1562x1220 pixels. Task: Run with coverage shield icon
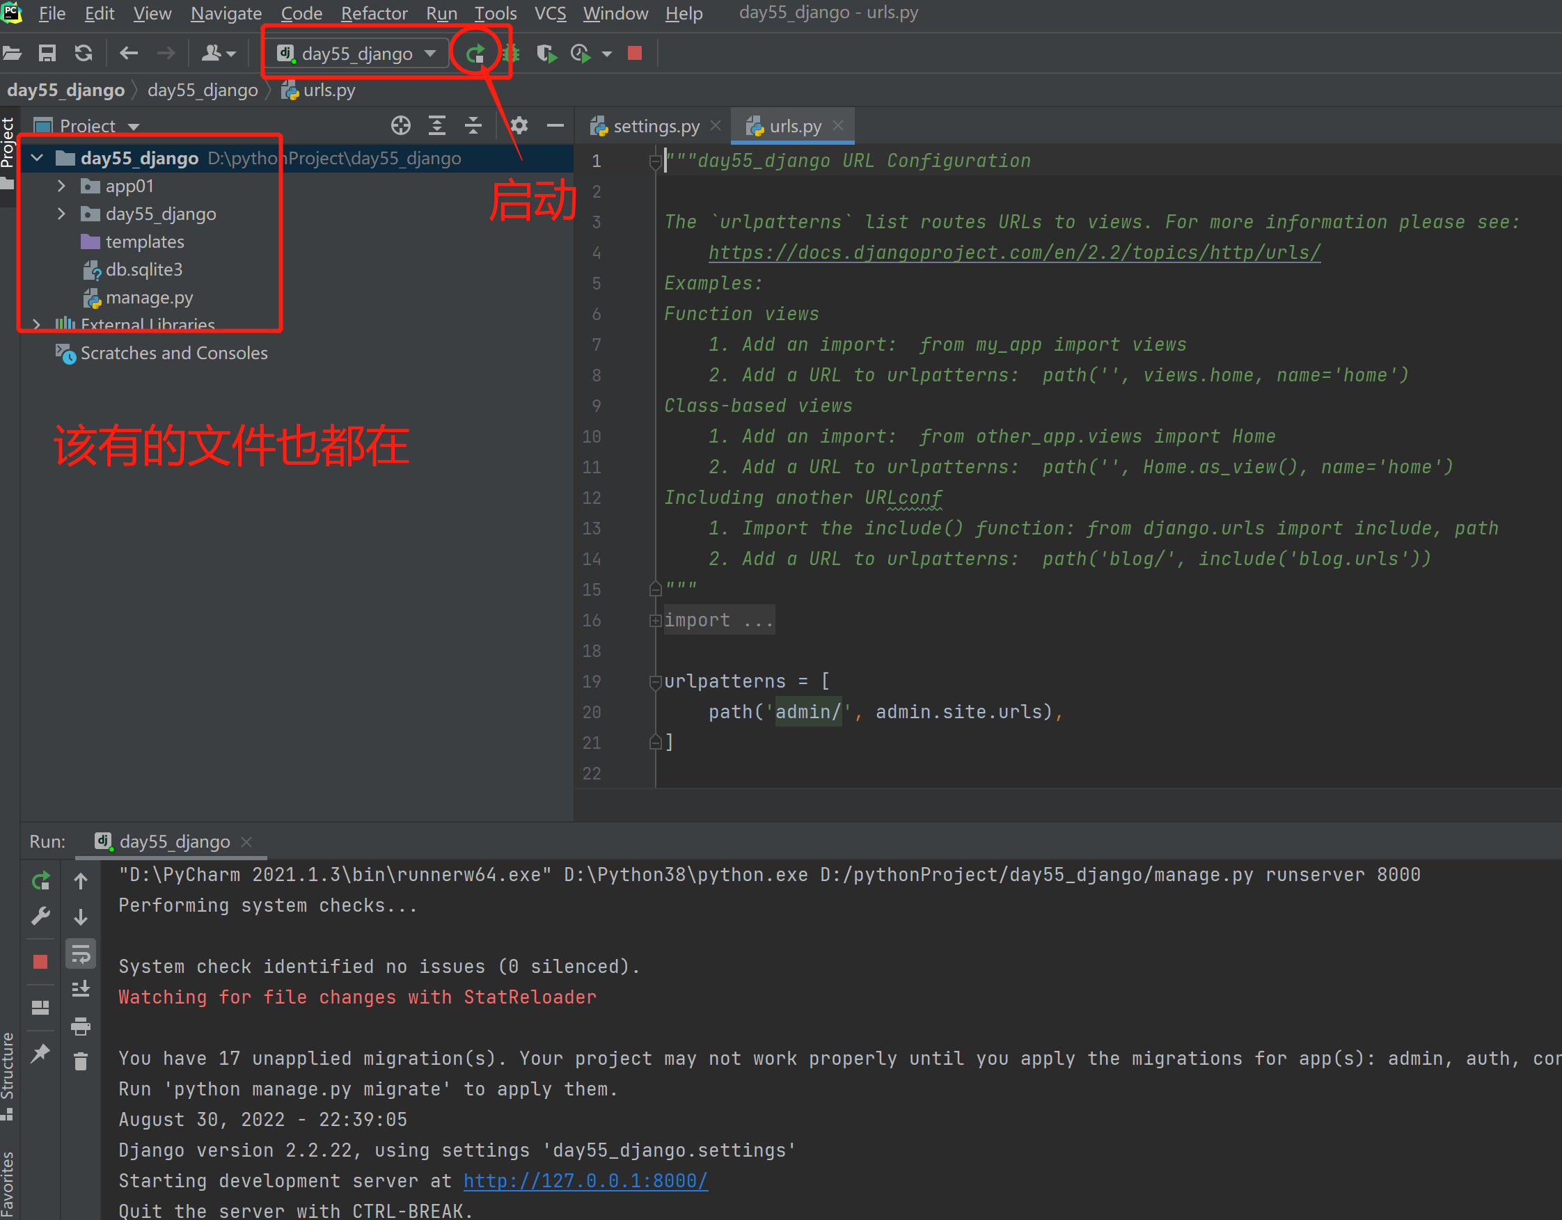pos(546,54)
